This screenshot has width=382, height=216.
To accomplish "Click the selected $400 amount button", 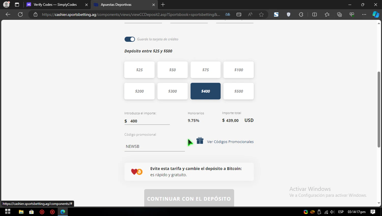I will [206, 91].
